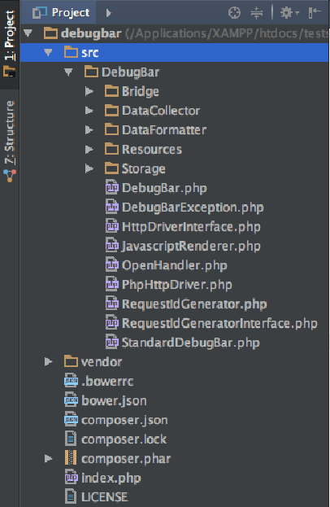The height and width of the screenshot is (507, 330).
Task: Click the scroll from source crosshair icon
Action: pos(234,13)
